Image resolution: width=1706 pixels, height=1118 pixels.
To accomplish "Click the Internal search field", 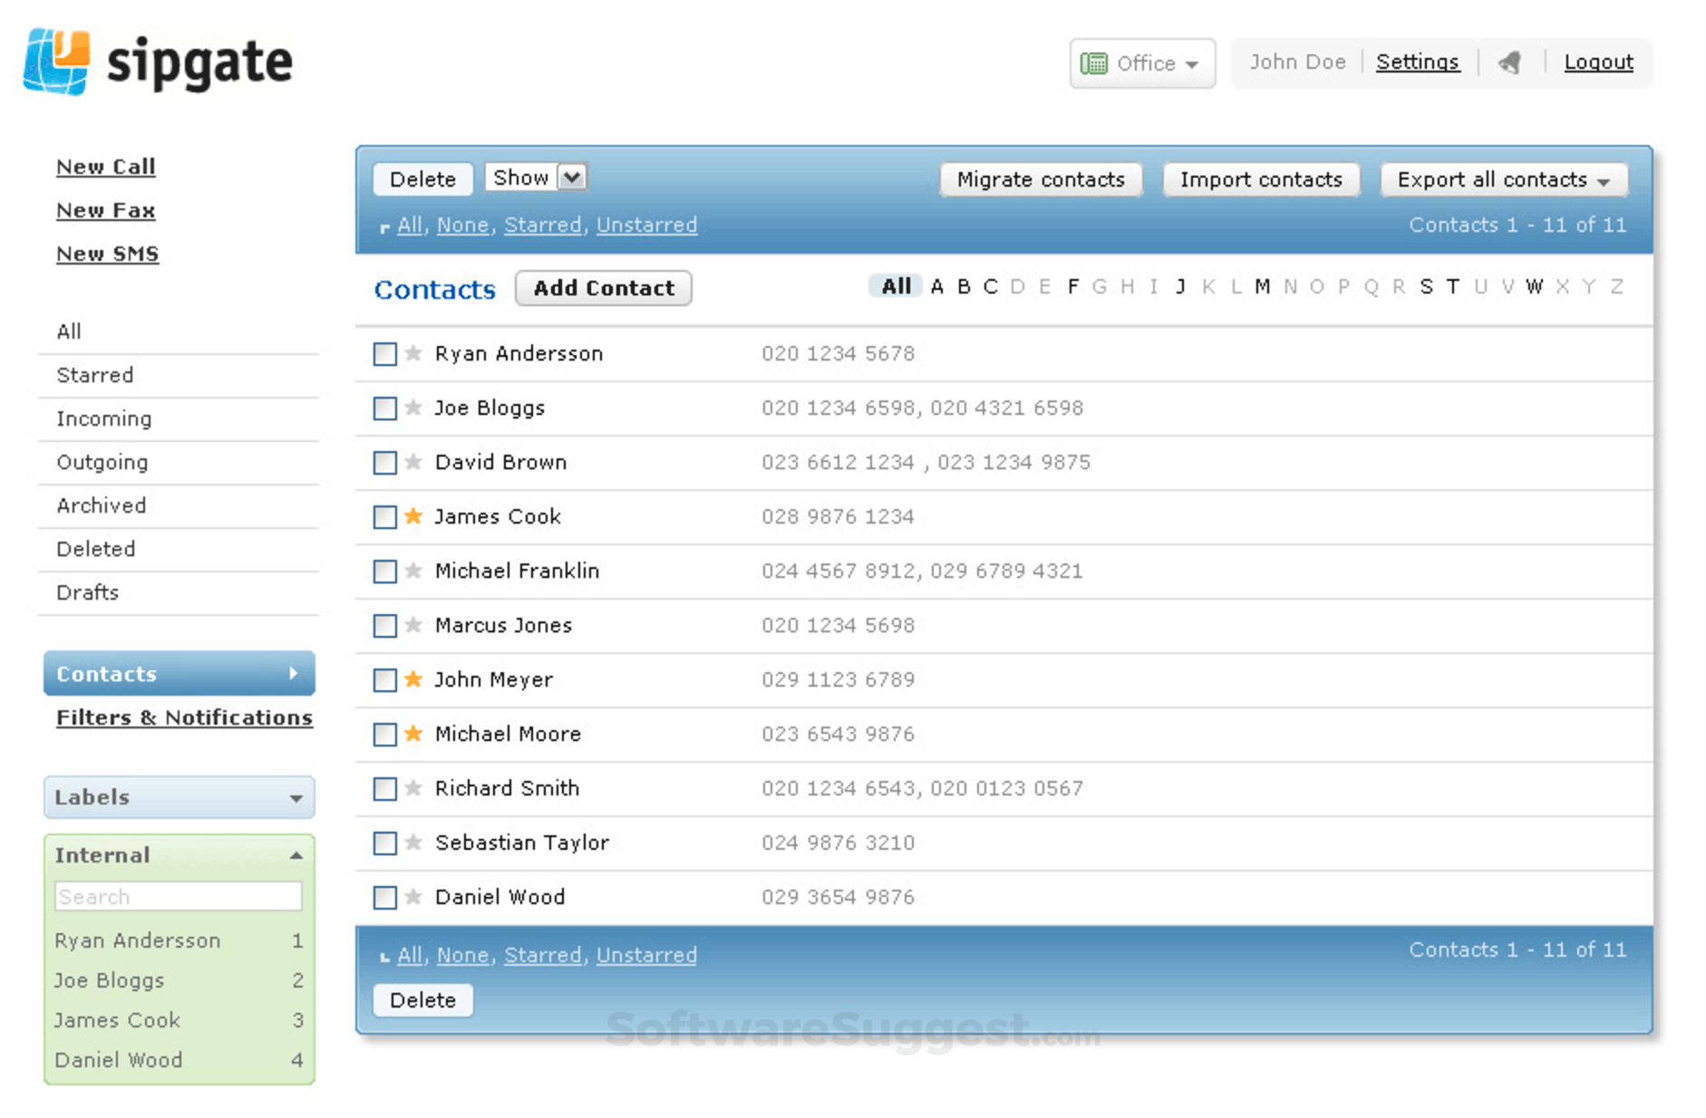I will [x=179, y=897].
